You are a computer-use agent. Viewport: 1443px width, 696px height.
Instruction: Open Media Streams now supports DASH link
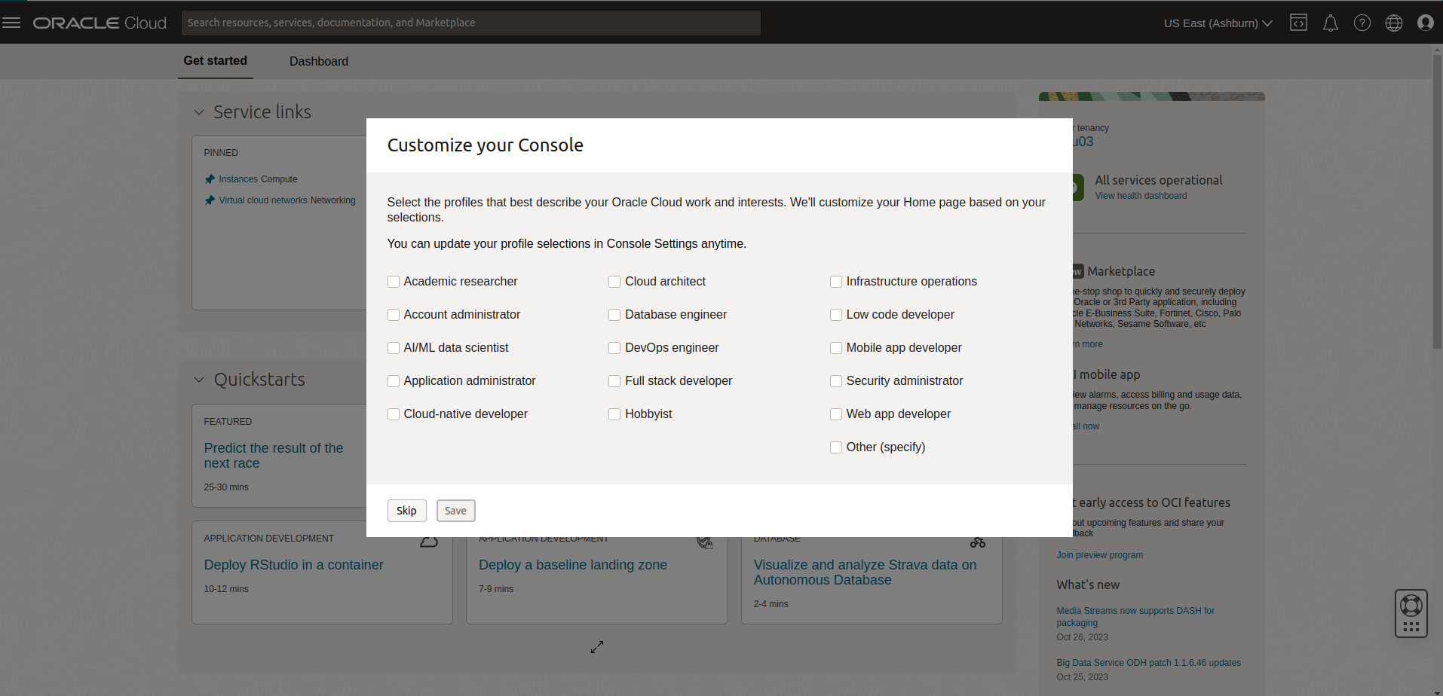(1135, 617)
